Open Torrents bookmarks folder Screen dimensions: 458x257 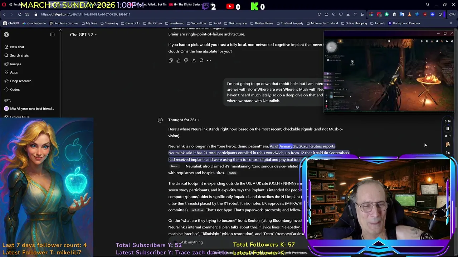coord(377,23)
